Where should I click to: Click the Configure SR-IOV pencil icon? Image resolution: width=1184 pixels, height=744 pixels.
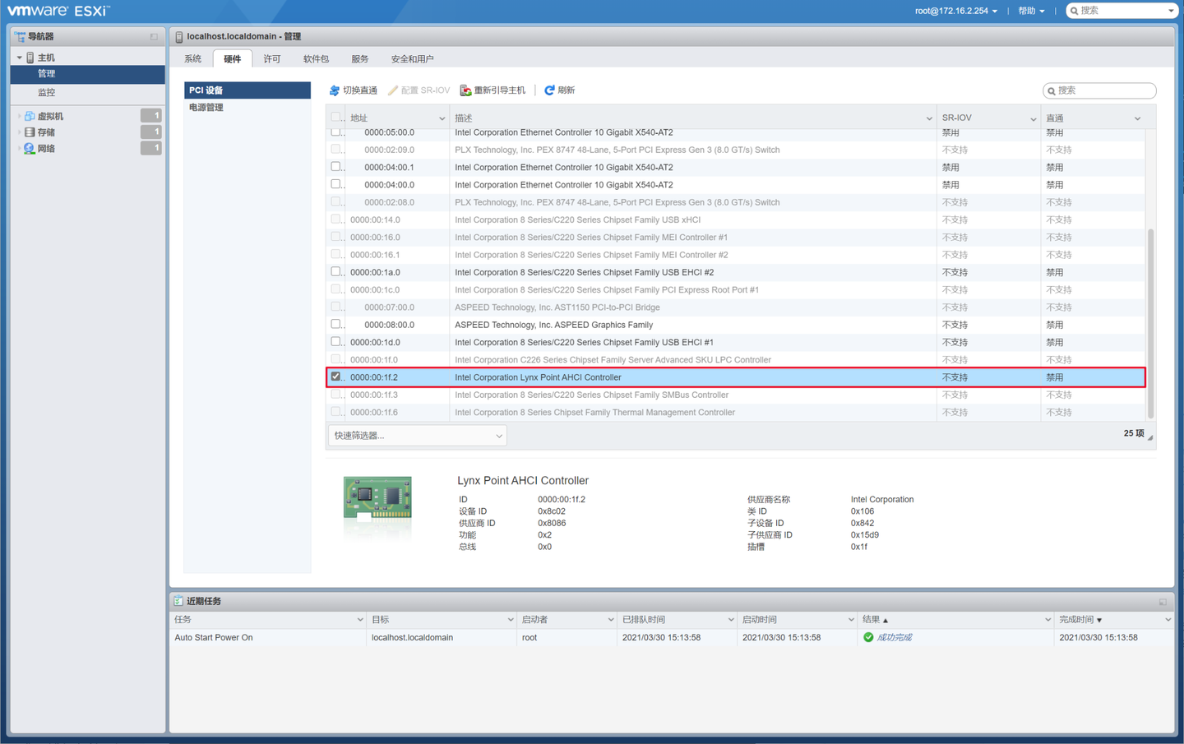pos(393,90)
